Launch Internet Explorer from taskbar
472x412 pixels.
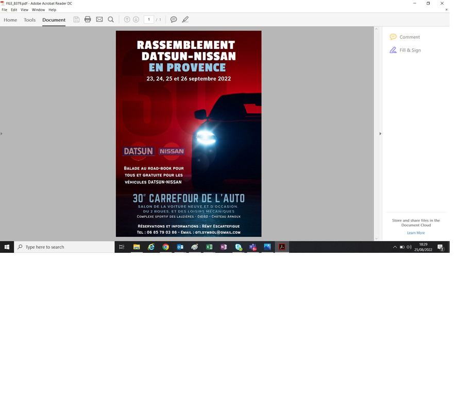(151, 247)
